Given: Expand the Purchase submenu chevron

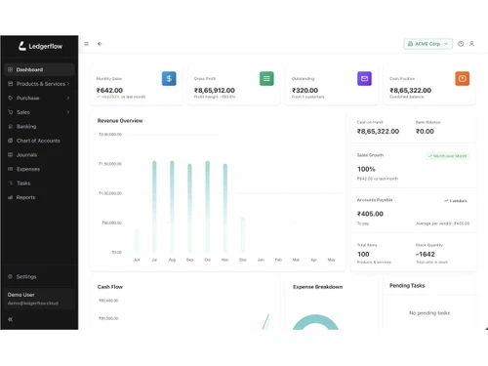Looking at the screenshot, I should (68, 98).
